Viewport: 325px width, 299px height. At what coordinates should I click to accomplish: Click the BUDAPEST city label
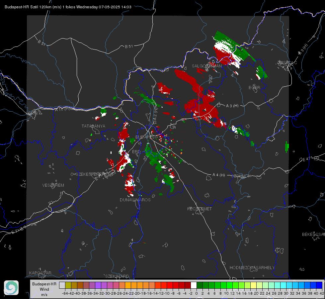pyautogui.click(x=146, y=137)
